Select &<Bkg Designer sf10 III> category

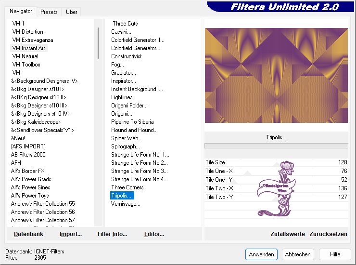(x=39, y=106)
